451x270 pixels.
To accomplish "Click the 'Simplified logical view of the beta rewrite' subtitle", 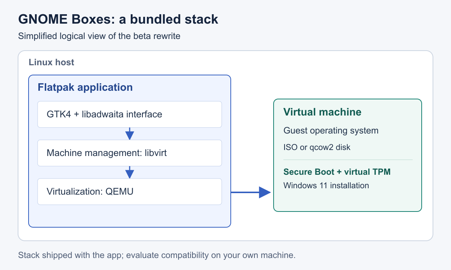I will pyautogui.click(x=99, y=36).
